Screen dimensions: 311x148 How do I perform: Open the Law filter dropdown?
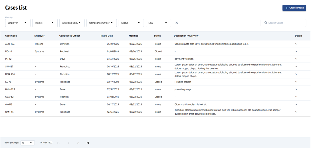click(158, 23)
